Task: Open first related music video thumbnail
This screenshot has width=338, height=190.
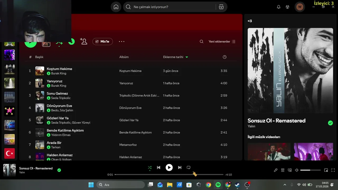Action: click(269, 151)
